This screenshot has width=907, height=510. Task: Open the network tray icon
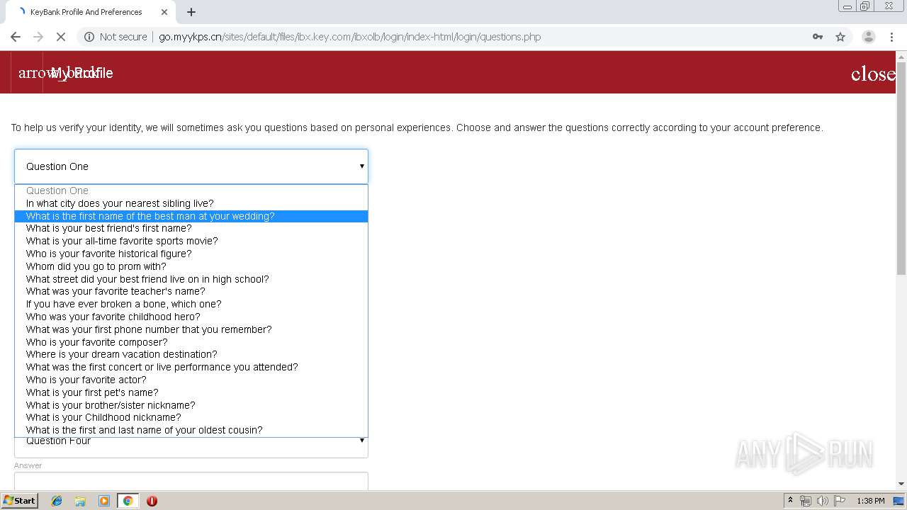tap(806, 501)
